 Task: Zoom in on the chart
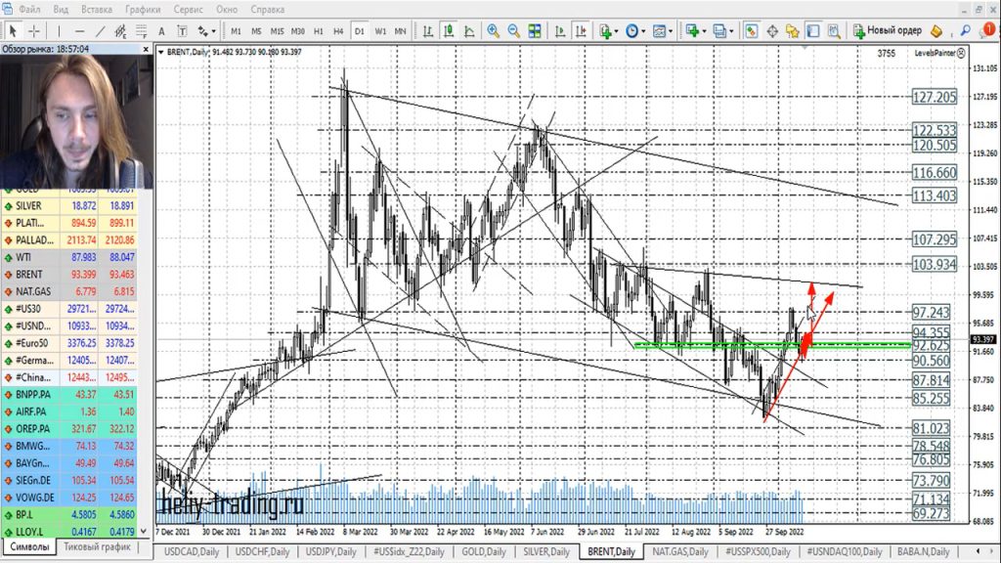[493, 30]
